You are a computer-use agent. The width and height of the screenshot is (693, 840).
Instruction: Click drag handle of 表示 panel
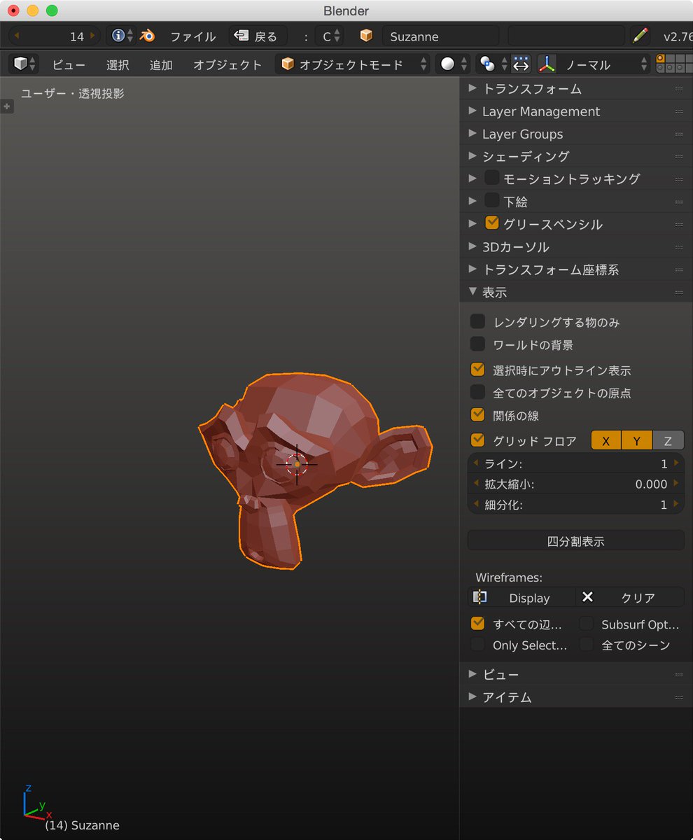pos(678,292)
